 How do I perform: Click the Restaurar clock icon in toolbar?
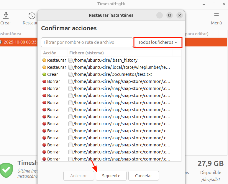tap(32, 16)
